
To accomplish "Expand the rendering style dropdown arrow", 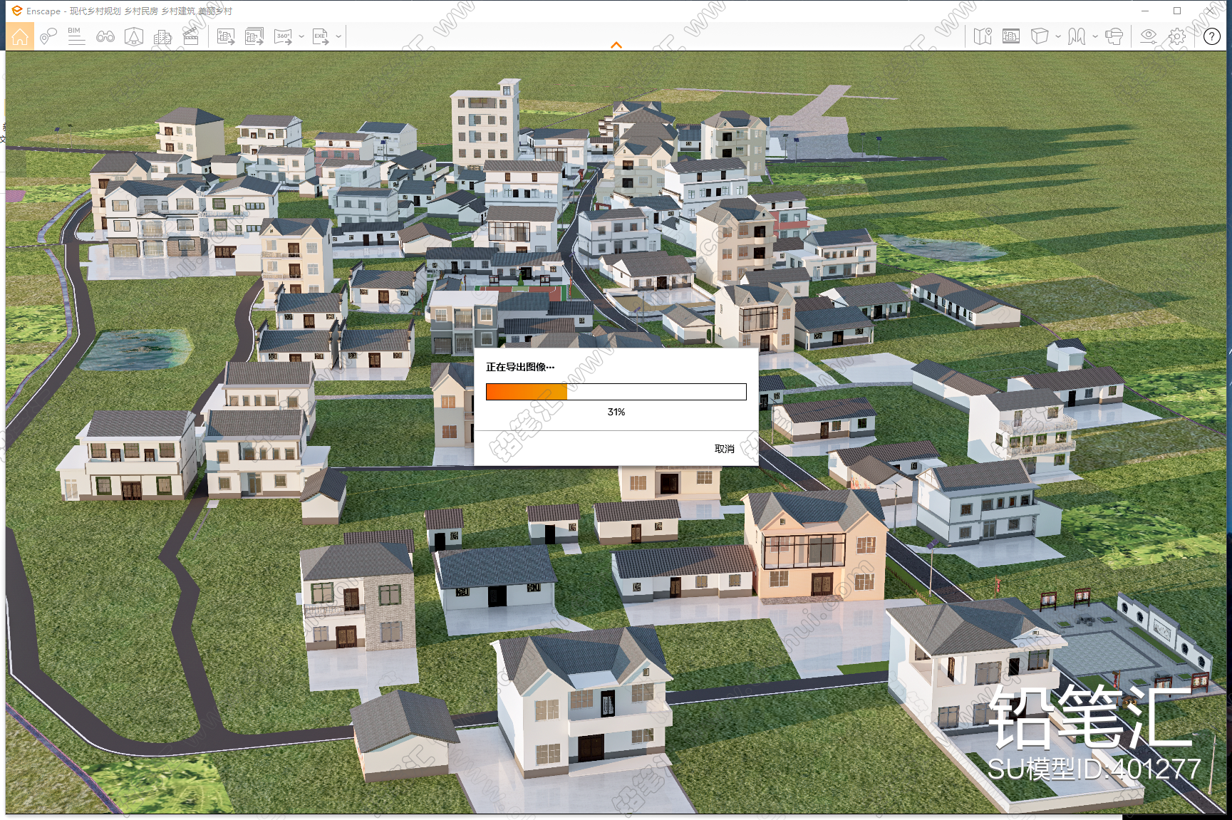I will pyautogui.click(x=1058, y=36).
